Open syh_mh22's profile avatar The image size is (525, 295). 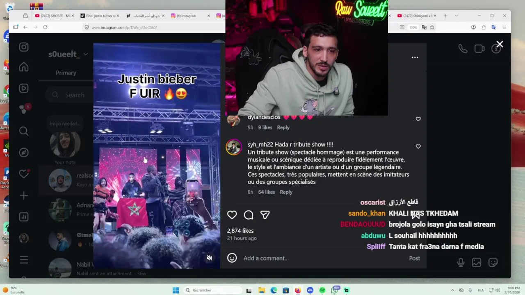(234, 147)
